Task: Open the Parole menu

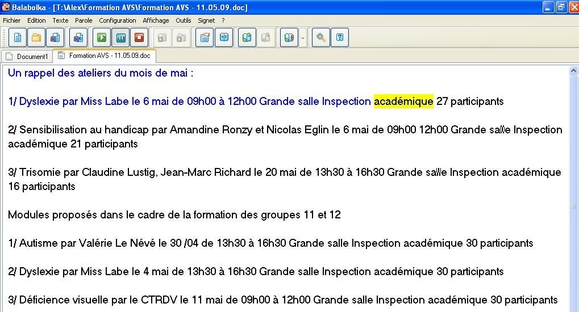Action: pyautogui.click(x=84, y=20)
